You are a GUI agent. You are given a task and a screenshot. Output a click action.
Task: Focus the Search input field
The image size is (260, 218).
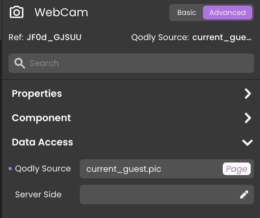138,63
